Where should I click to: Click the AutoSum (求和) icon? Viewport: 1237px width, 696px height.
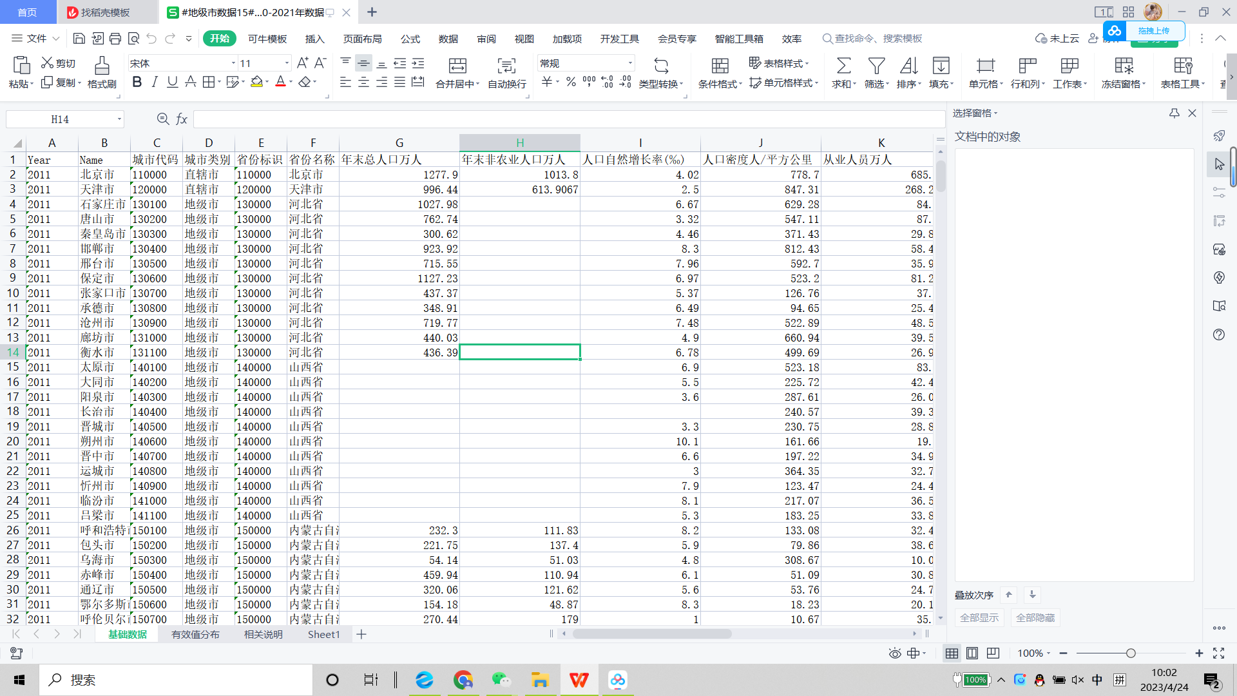pyautogui.click(x=843, y=66)
